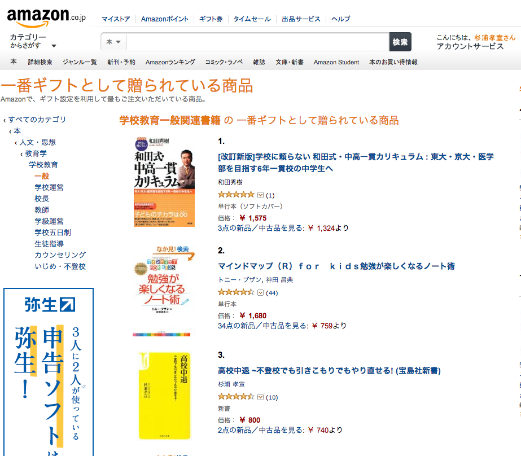The image size is (521, 456).
Task: Click the star rating of 和田式 book
Action: 236,195
